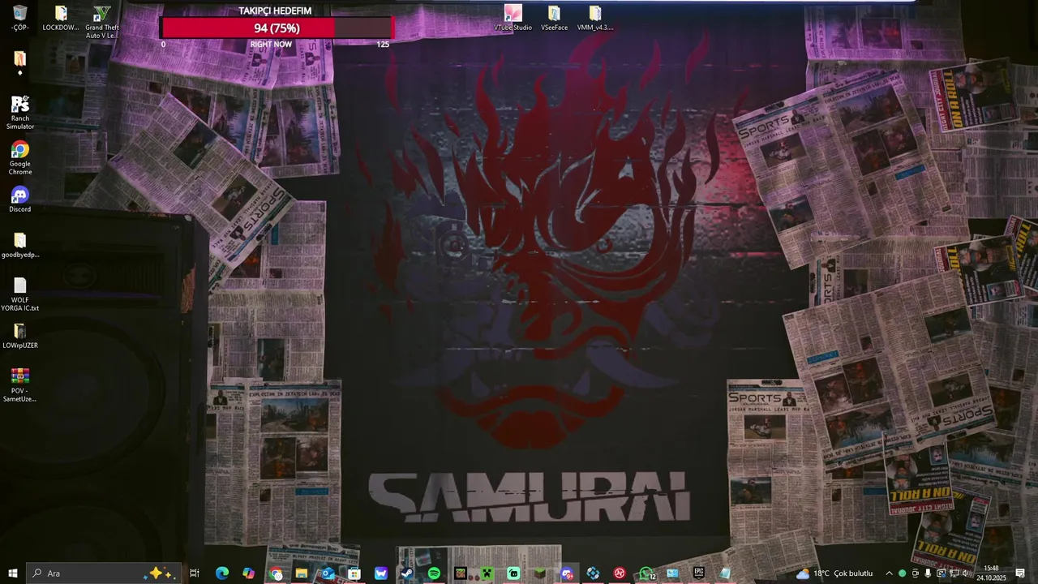The width and height of the screenshot is (1038, 584).
Task: Open the weather widget showing 18°C
Action: [834, 573]
